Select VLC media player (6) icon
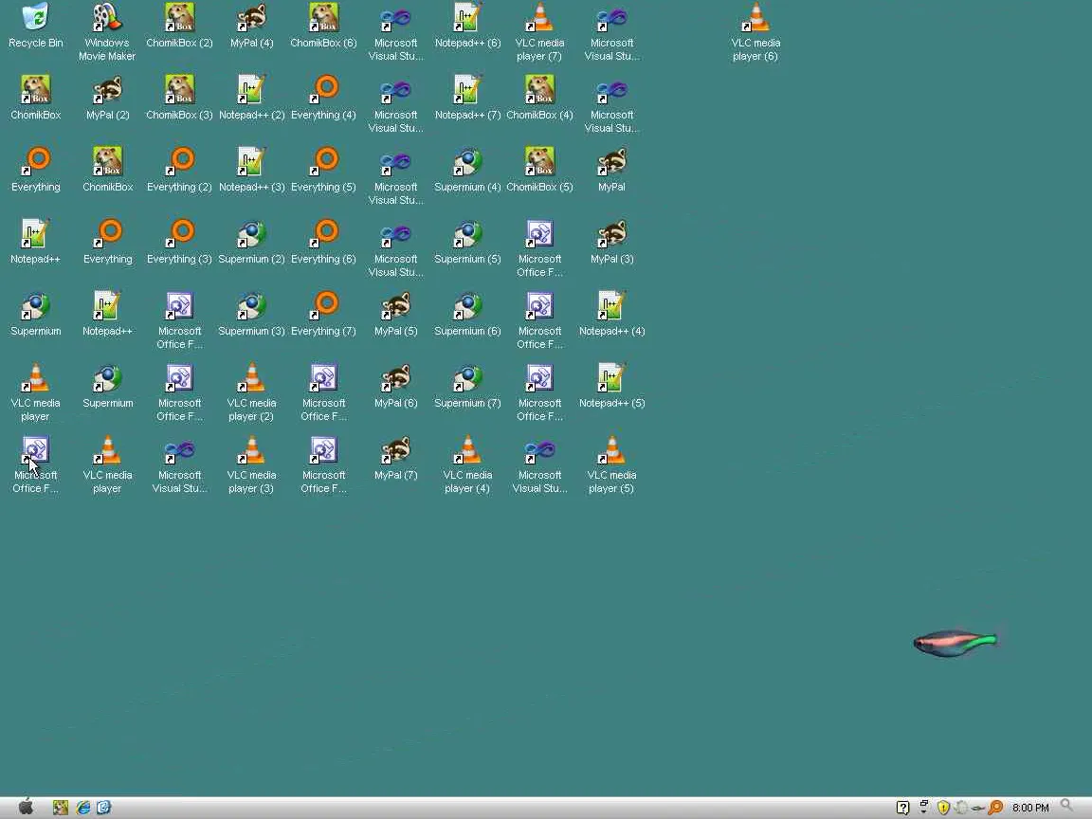 pyautogui.click(x=755, y=31)
